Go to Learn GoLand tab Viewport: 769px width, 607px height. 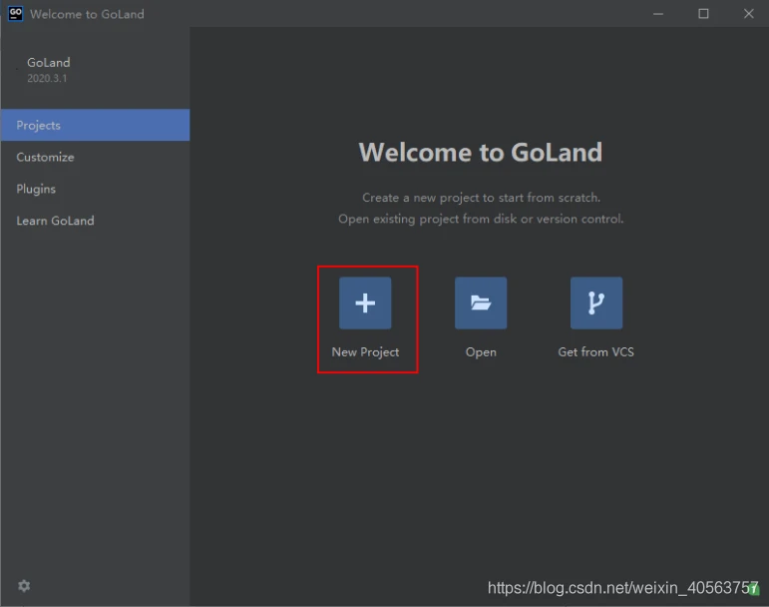[95, 221]
